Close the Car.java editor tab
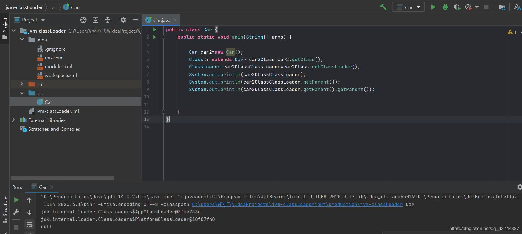The height and width of the screenshot is (234, 522). (175, 20)
